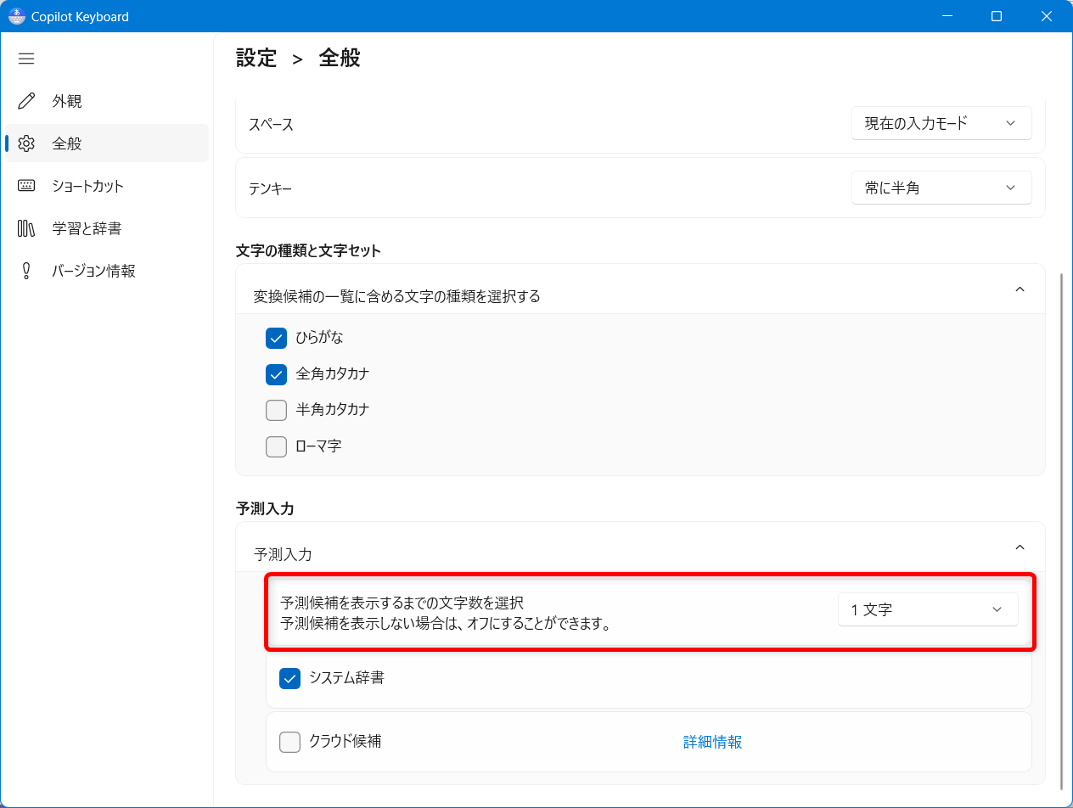
Task: Click the books icon beside 学習と辞書
Action: coord(26,228)
